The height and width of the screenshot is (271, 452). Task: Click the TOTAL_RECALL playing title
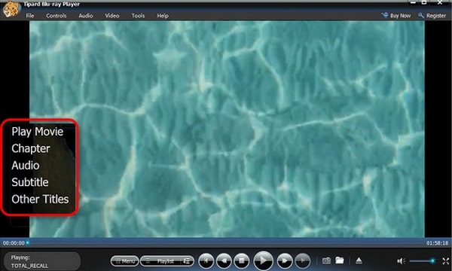29,266
